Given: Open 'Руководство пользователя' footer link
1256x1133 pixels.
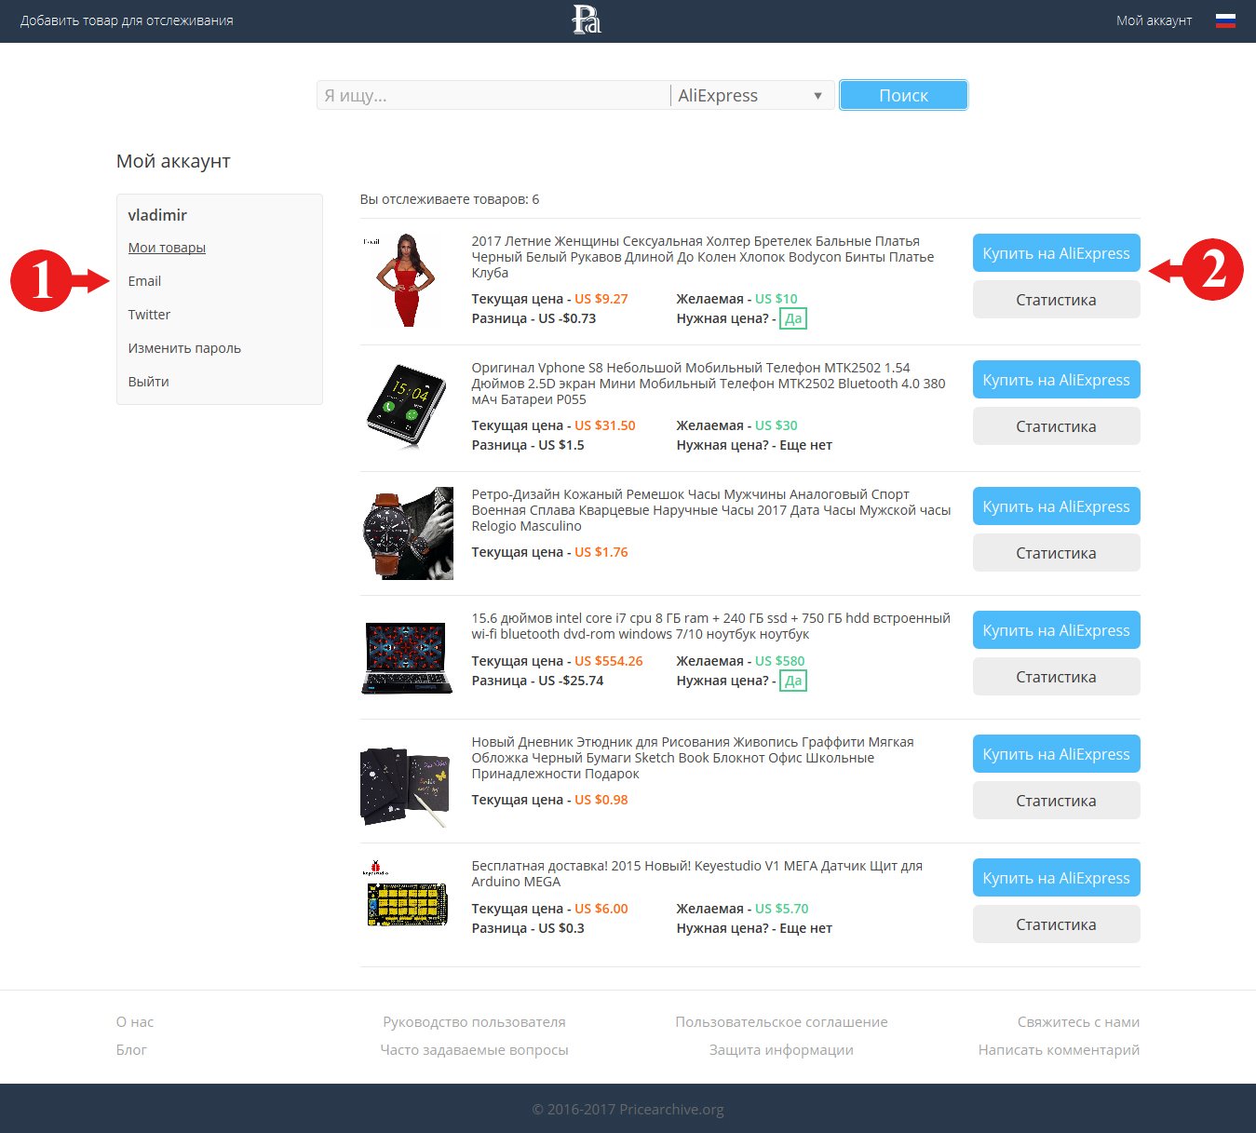Looking at the screenshot, I should [x=474, y=1022].
